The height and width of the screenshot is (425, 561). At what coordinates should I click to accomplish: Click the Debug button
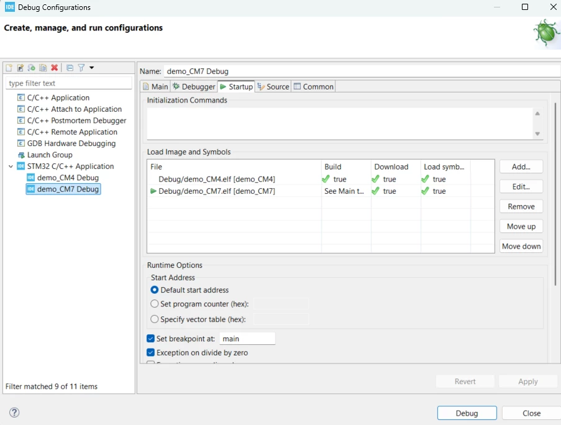point(467,413)
